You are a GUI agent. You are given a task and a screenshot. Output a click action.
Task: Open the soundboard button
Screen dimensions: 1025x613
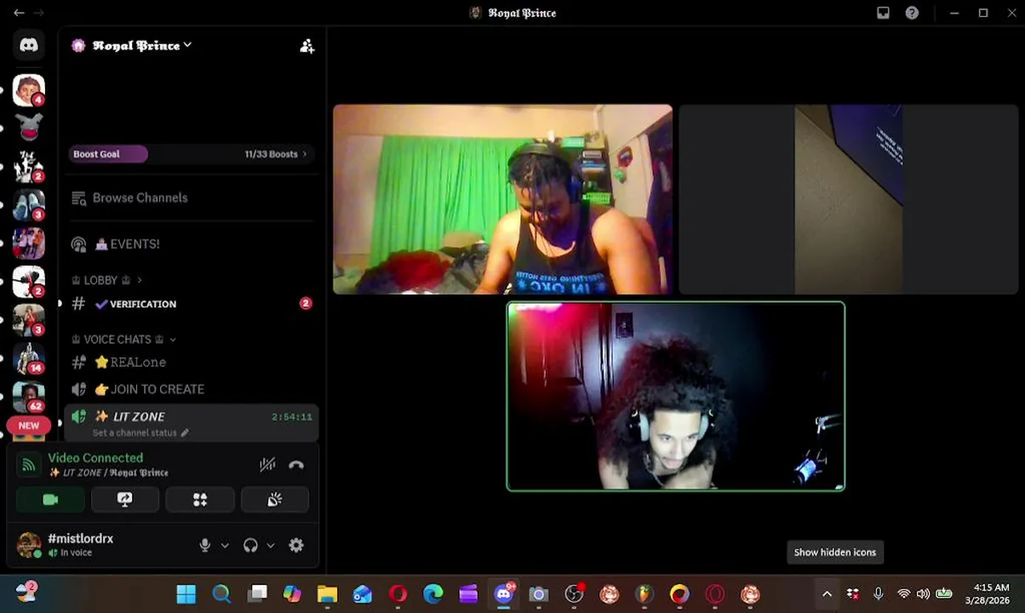tap(275, 500)
